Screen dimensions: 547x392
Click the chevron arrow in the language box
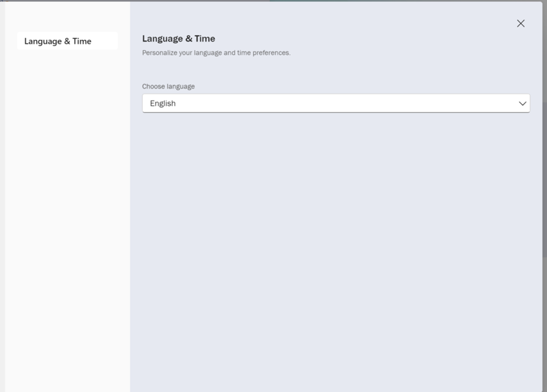point(522,103)
